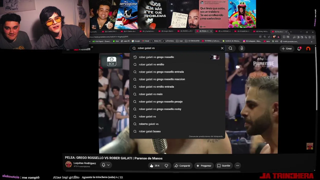
Task: Open the LO SIMULACRO bookmarks folder
Action: pos(192,41)
